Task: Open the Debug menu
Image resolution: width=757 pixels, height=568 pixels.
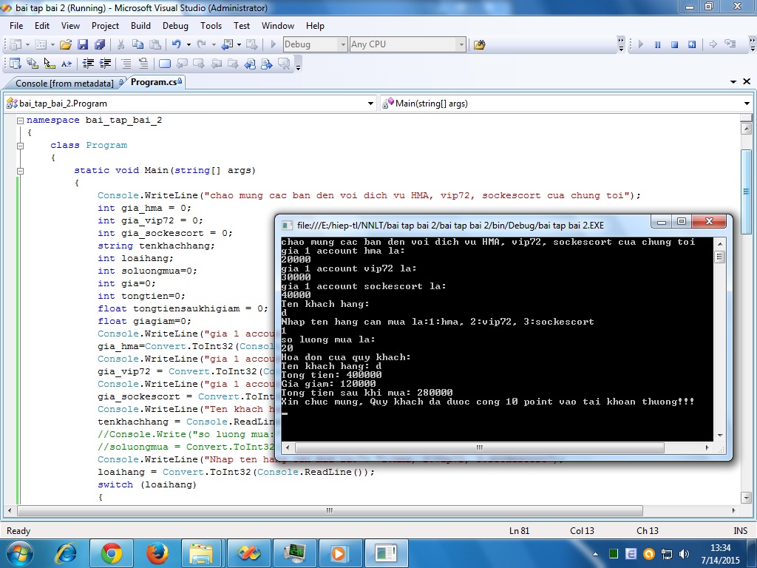Action: (x=175, y=25)
